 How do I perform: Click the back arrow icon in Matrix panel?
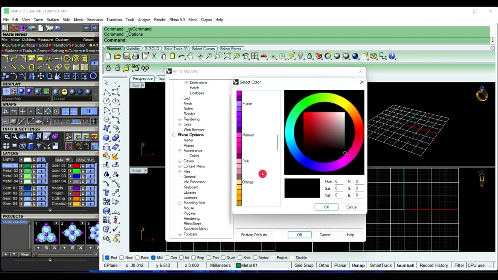pyautogui.click(x=86, y=28)
